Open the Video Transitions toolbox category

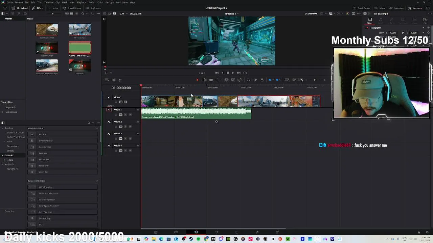16,133
